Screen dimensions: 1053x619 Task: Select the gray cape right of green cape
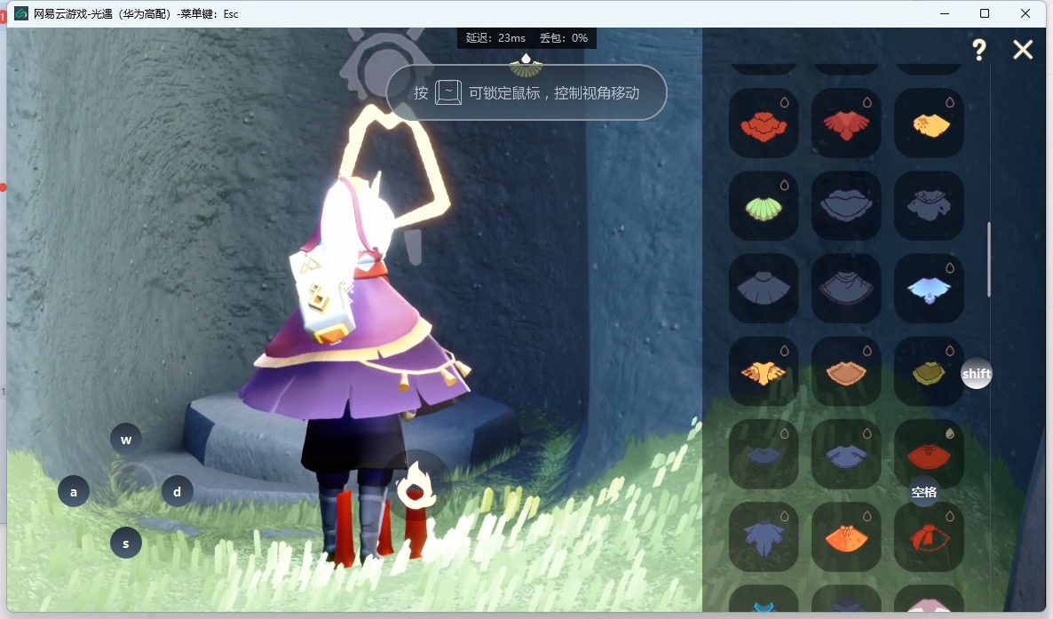click(846, 206)
